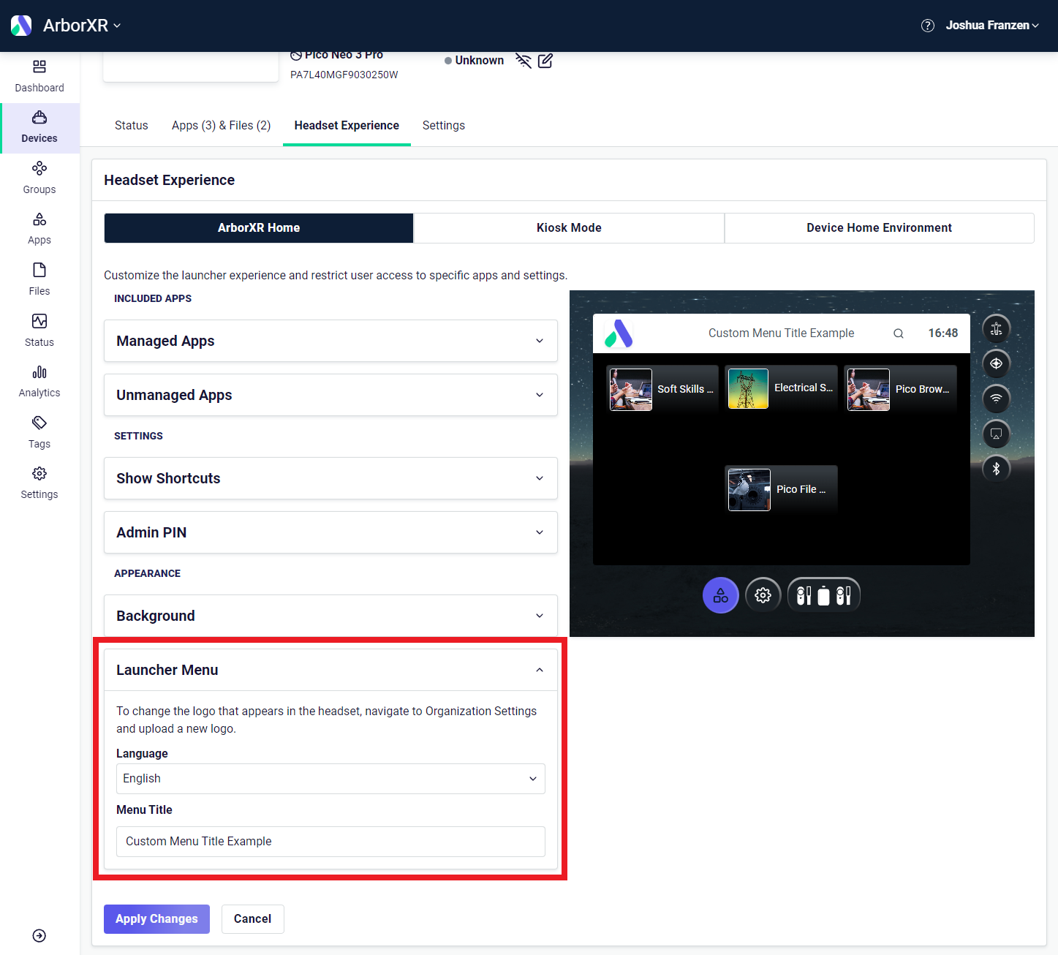
Task: Click the Apply Changes button
Action: pos(156,918)
